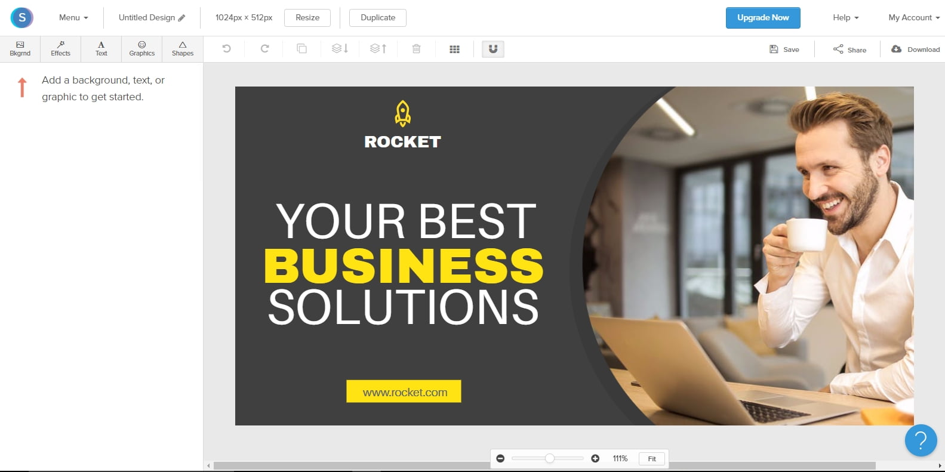
Task: Click the redo arrow icon
Action: click(264, 49)
